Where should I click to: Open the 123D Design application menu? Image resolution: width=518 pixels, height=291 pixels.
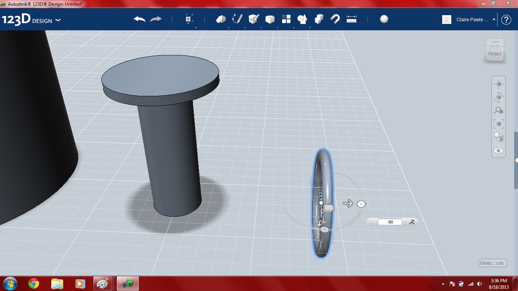click(x=31, y=20)
